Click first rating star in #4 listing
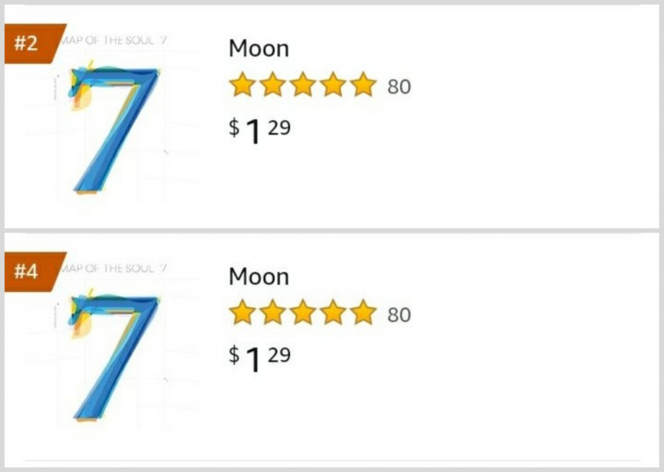The height and width of the screenshot is (472, 664). [242, 313]
